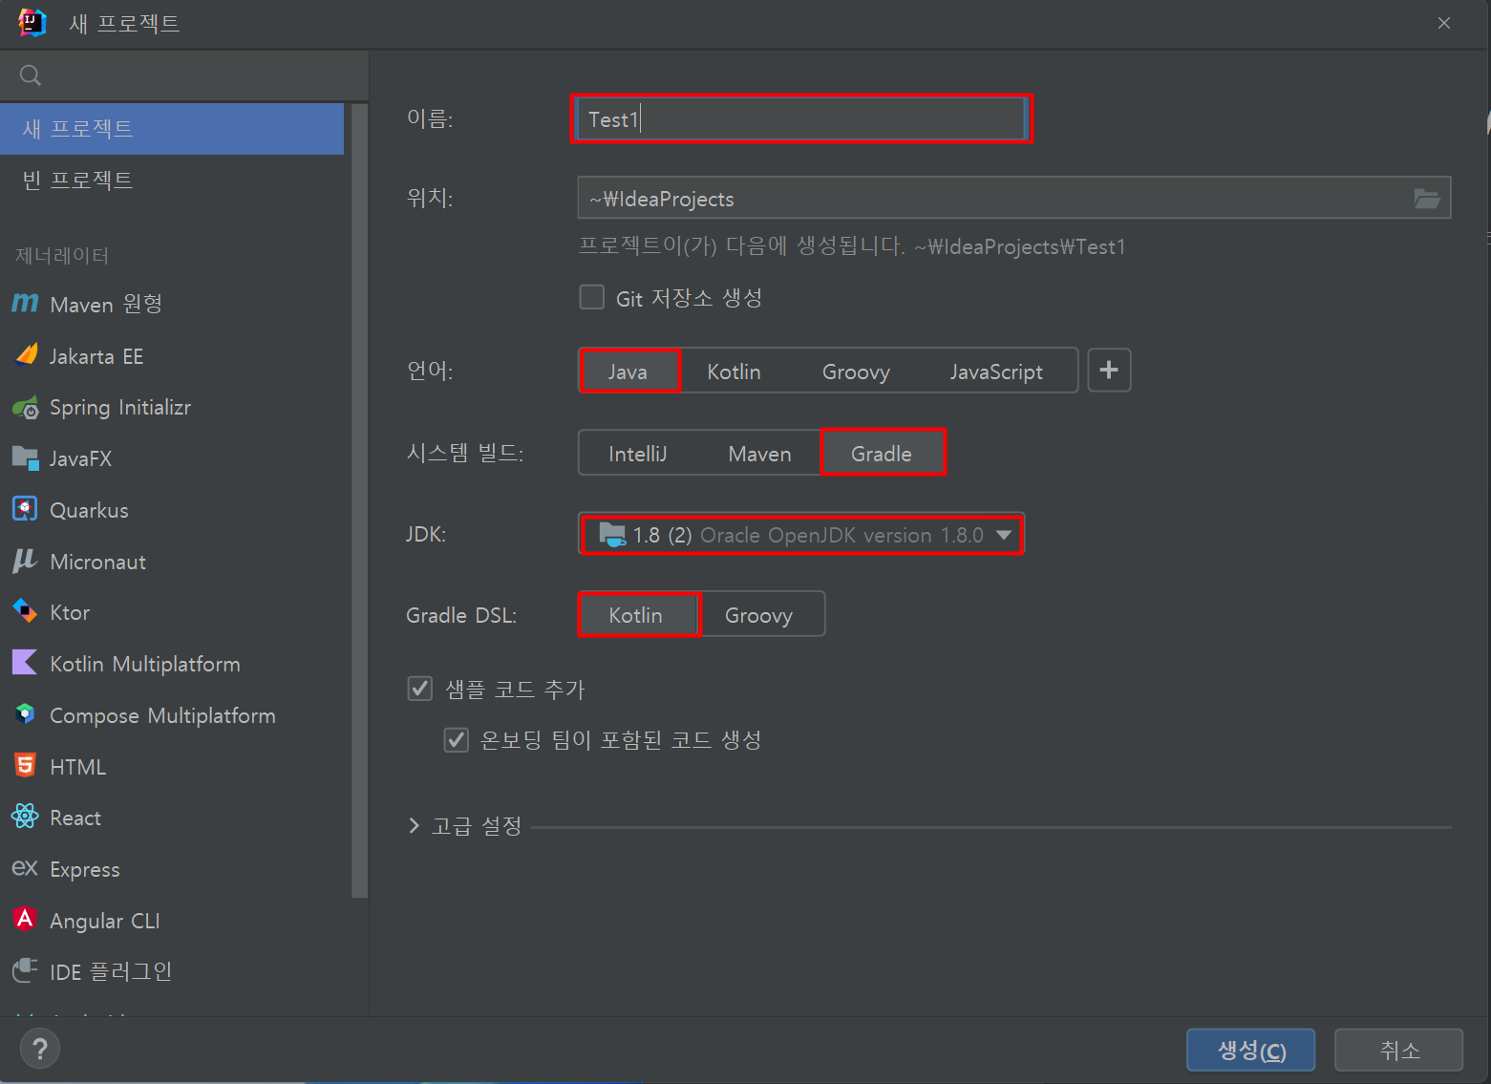Image resolution: width=1491 pixels, height=1084 pixels.
Task: Open the Kotlin Multiplatform generator entry
Action: tap(172, 664)
